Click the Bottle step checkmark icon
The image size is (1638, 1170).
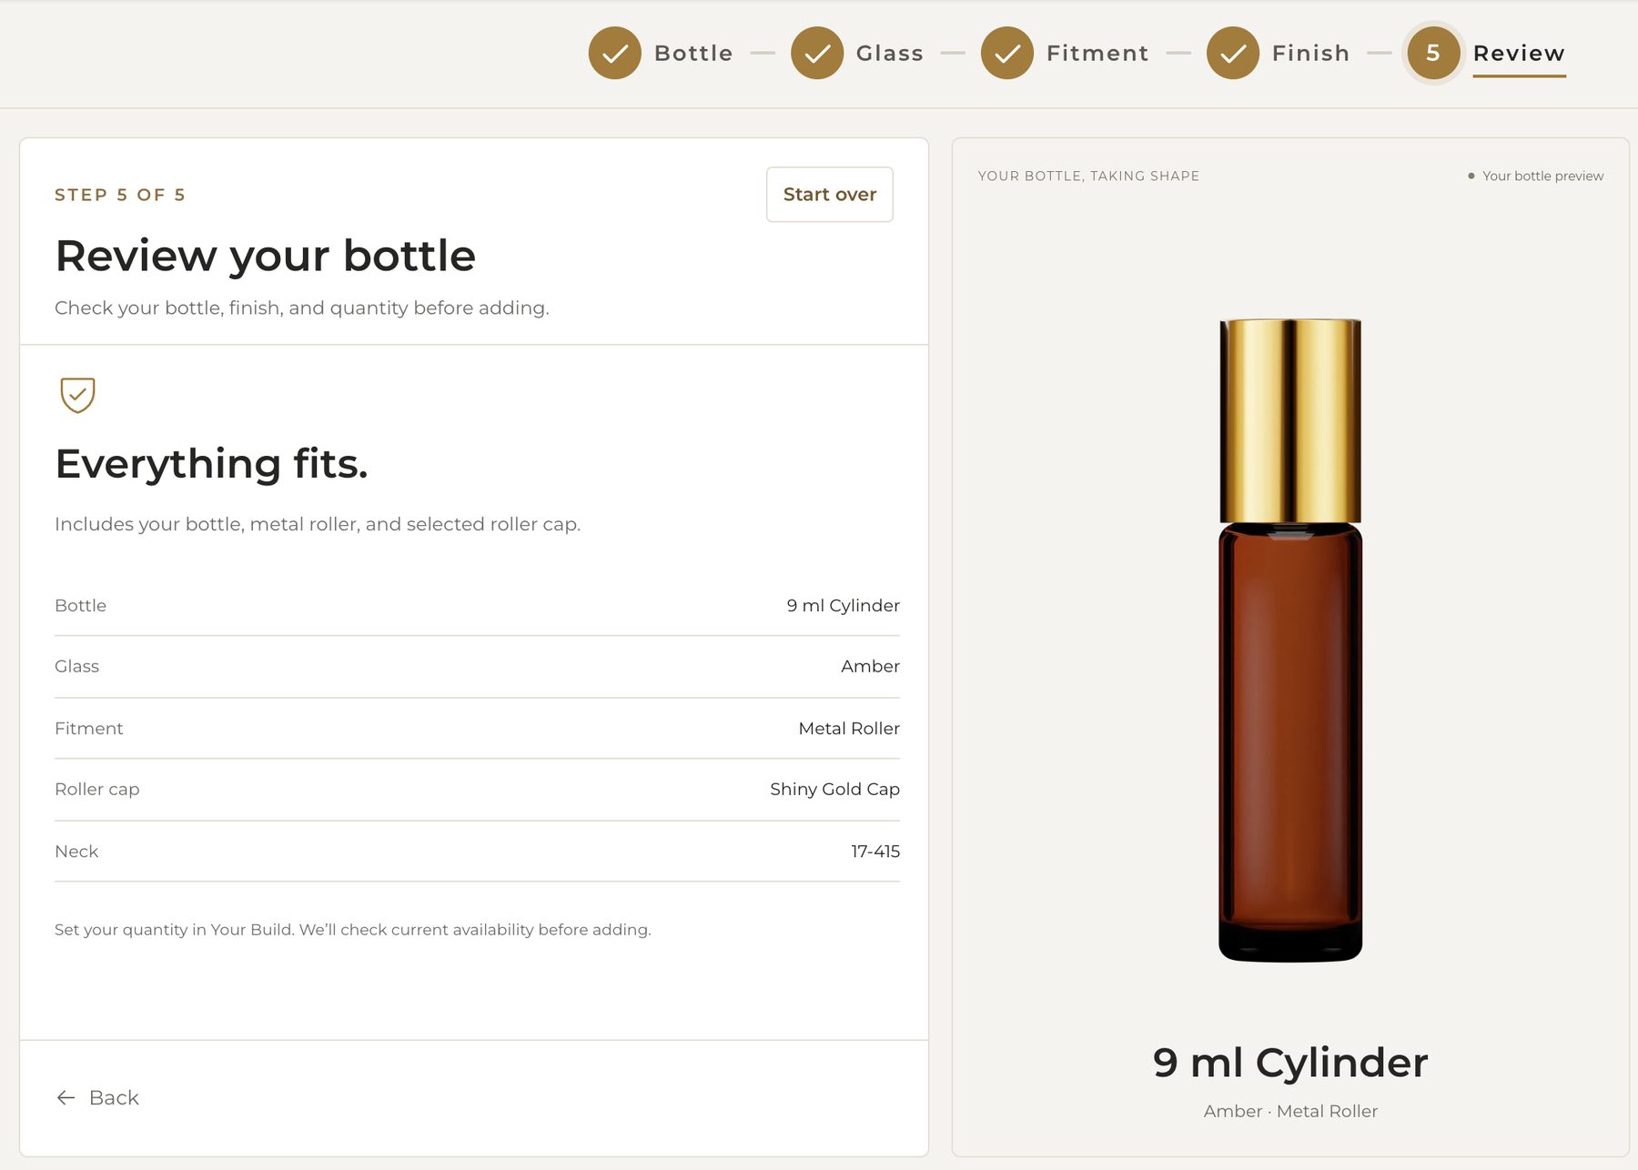pyautogui.click(x=615, y=53)
